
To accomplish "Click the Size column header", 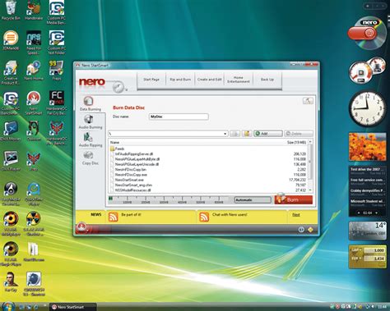I will (x=296, y=142).
